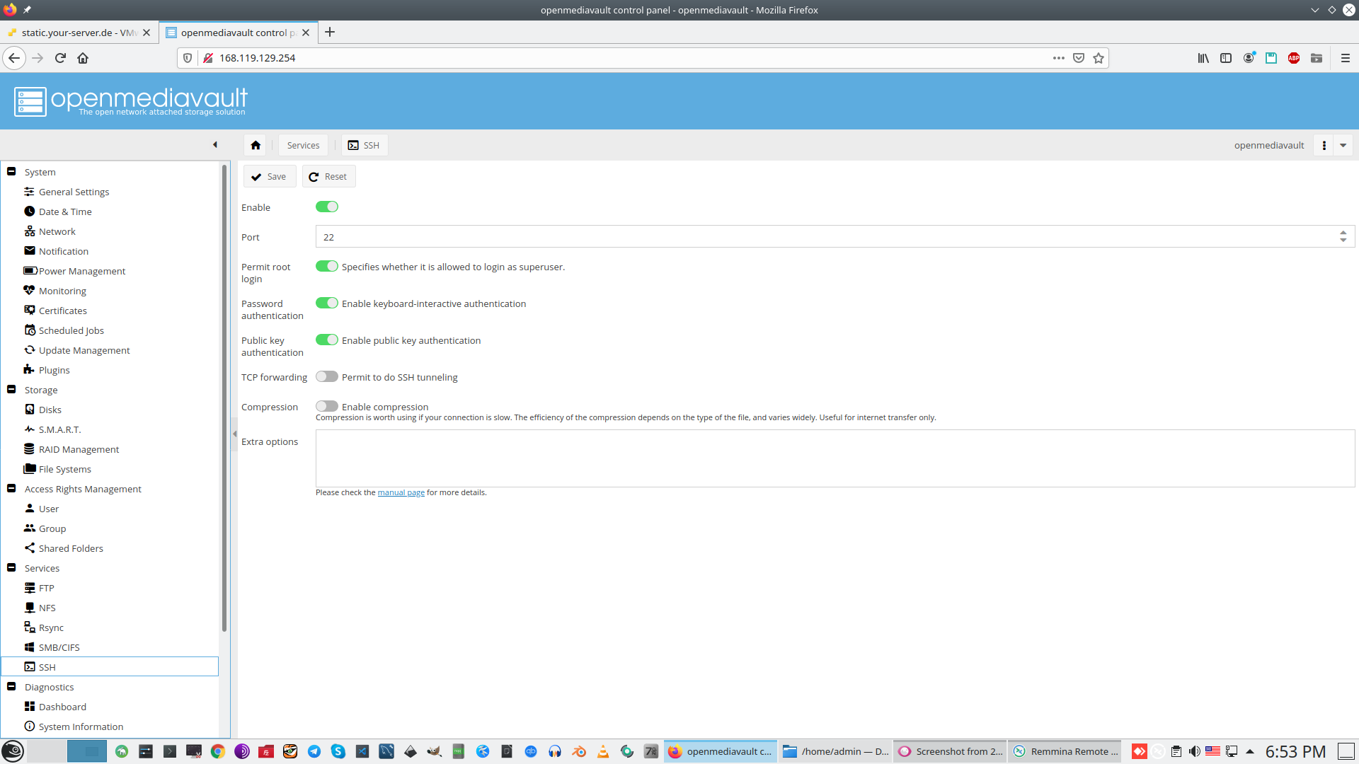
Task: Open RAID Management from sidebar
Action: 79,449
